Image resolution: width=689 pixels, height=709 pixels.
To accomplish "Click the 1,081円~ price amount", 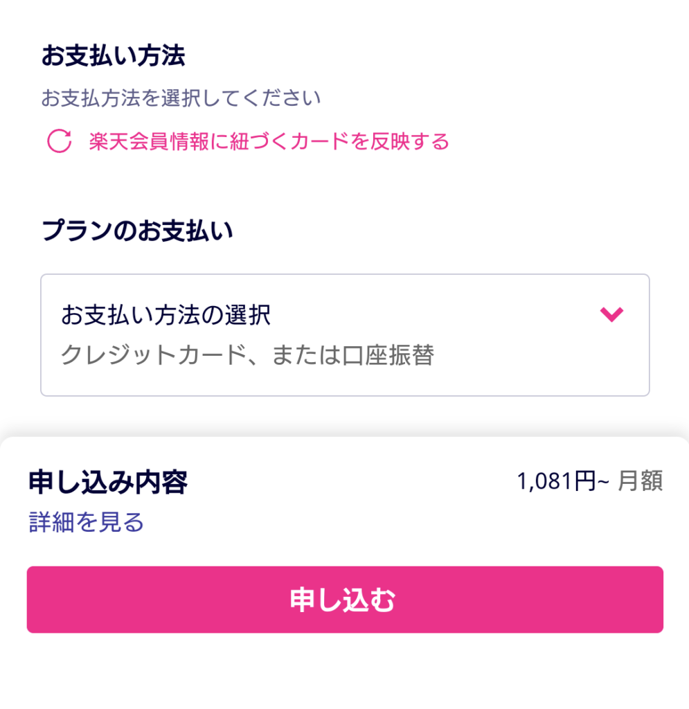I will point(562,481).
